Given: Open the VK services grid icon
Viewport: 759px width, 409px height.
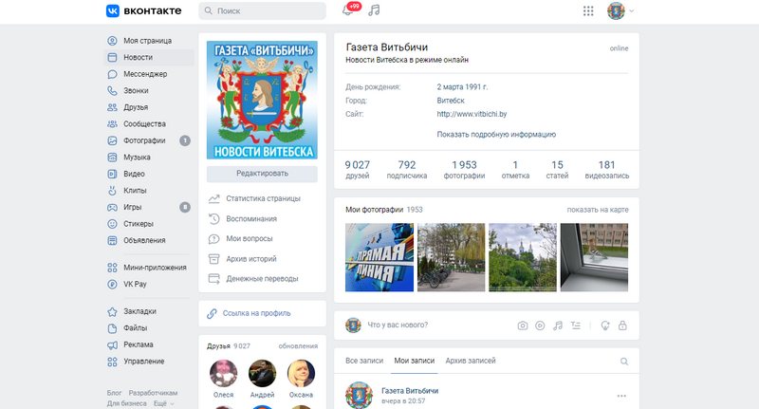Looking at the screenshot, I should pos(588,10).
